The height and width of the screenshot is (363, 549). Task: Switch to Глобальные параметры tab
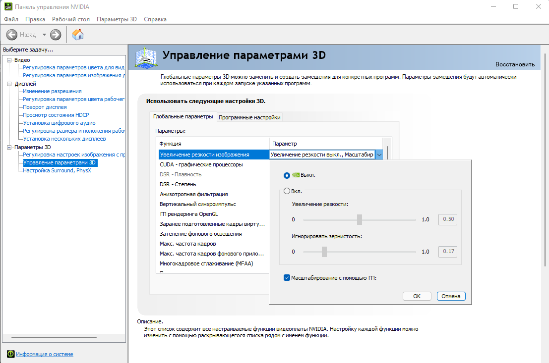183,116
